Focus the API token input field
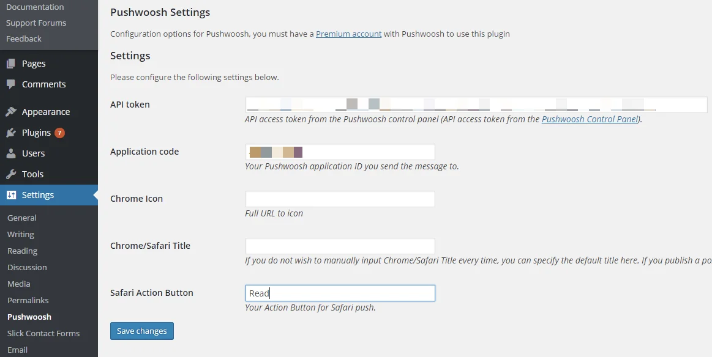Screen dimensions: 712x357 pyautogui.click(x=476, y=105)
